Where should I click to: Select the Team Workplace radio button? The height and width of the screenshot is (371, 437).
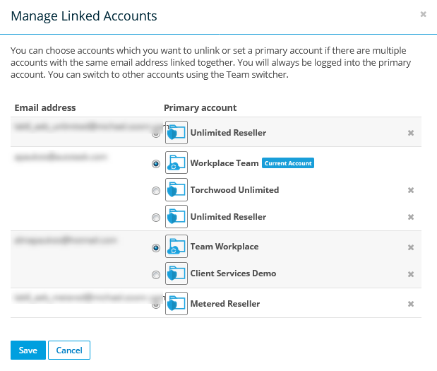click(x=156, y=248)
